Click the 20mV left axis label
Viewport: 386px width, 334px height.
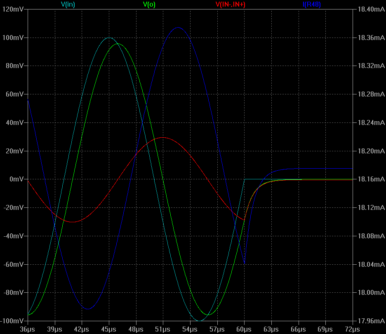(x=14, y=151)
